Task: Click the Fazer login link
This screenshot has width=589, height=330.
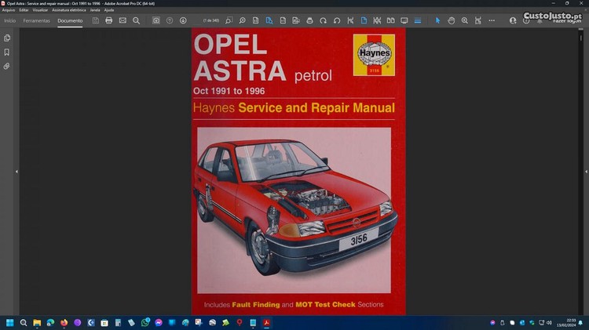Action: [567, 21]
